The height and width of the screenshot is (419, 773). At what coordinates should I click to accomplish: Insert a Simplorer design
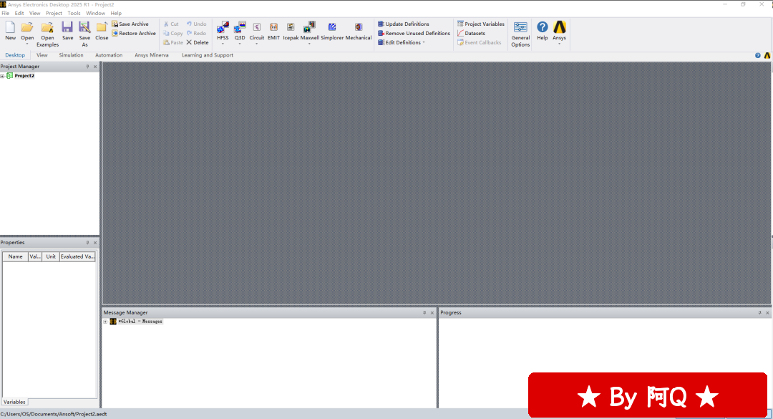pyautogui.click(x=332, y=31)
